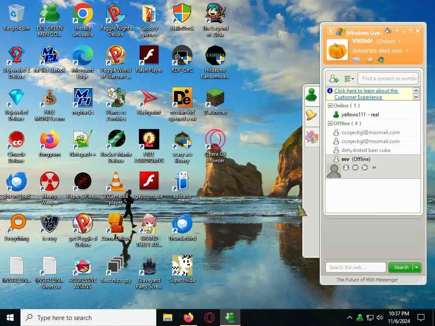Viewport: 435px width, 326px height.
Task: Open File Explorer on the taskbar
Action: click(167, 318)
